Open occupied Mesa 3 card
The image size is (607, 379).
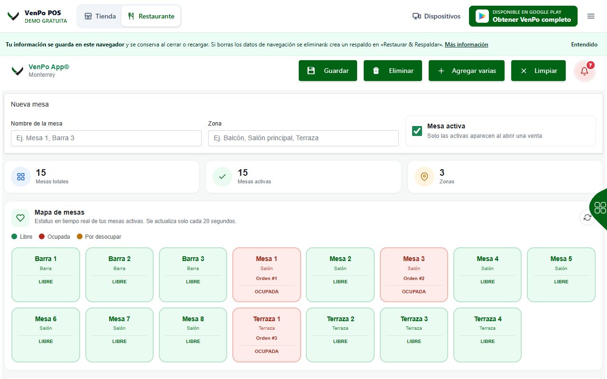coord(414,275)
